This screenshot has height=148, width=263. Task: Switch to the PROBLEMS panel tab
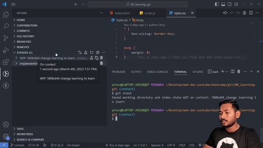(x=118, y=72)
